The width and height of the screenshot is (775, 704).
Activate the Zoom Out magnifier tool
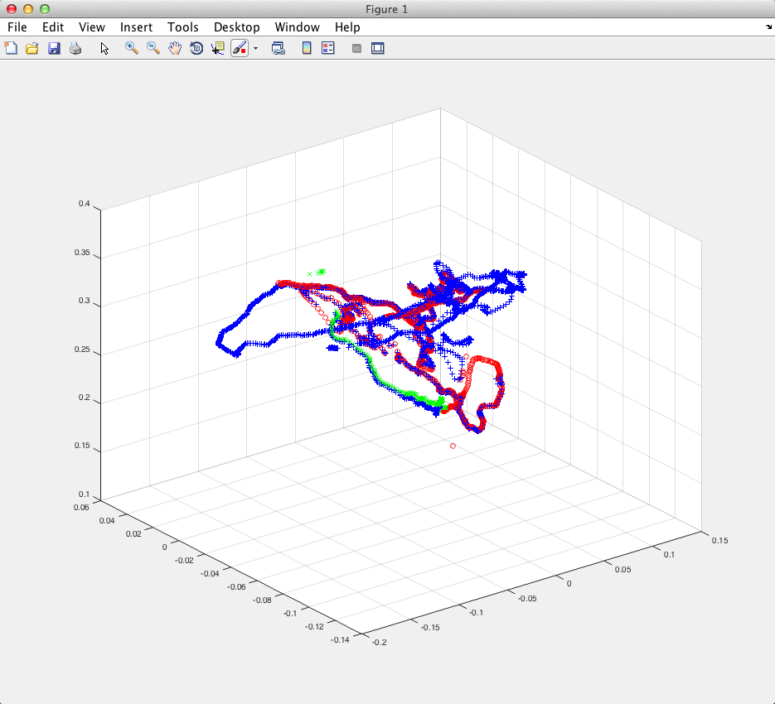coord(153,48)
